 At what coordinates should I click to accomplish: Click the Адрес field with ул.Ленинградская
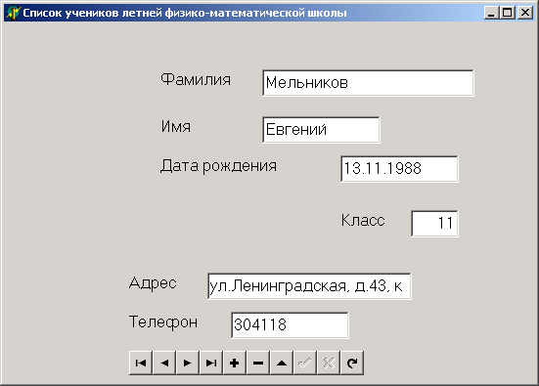tap(309, 286)
